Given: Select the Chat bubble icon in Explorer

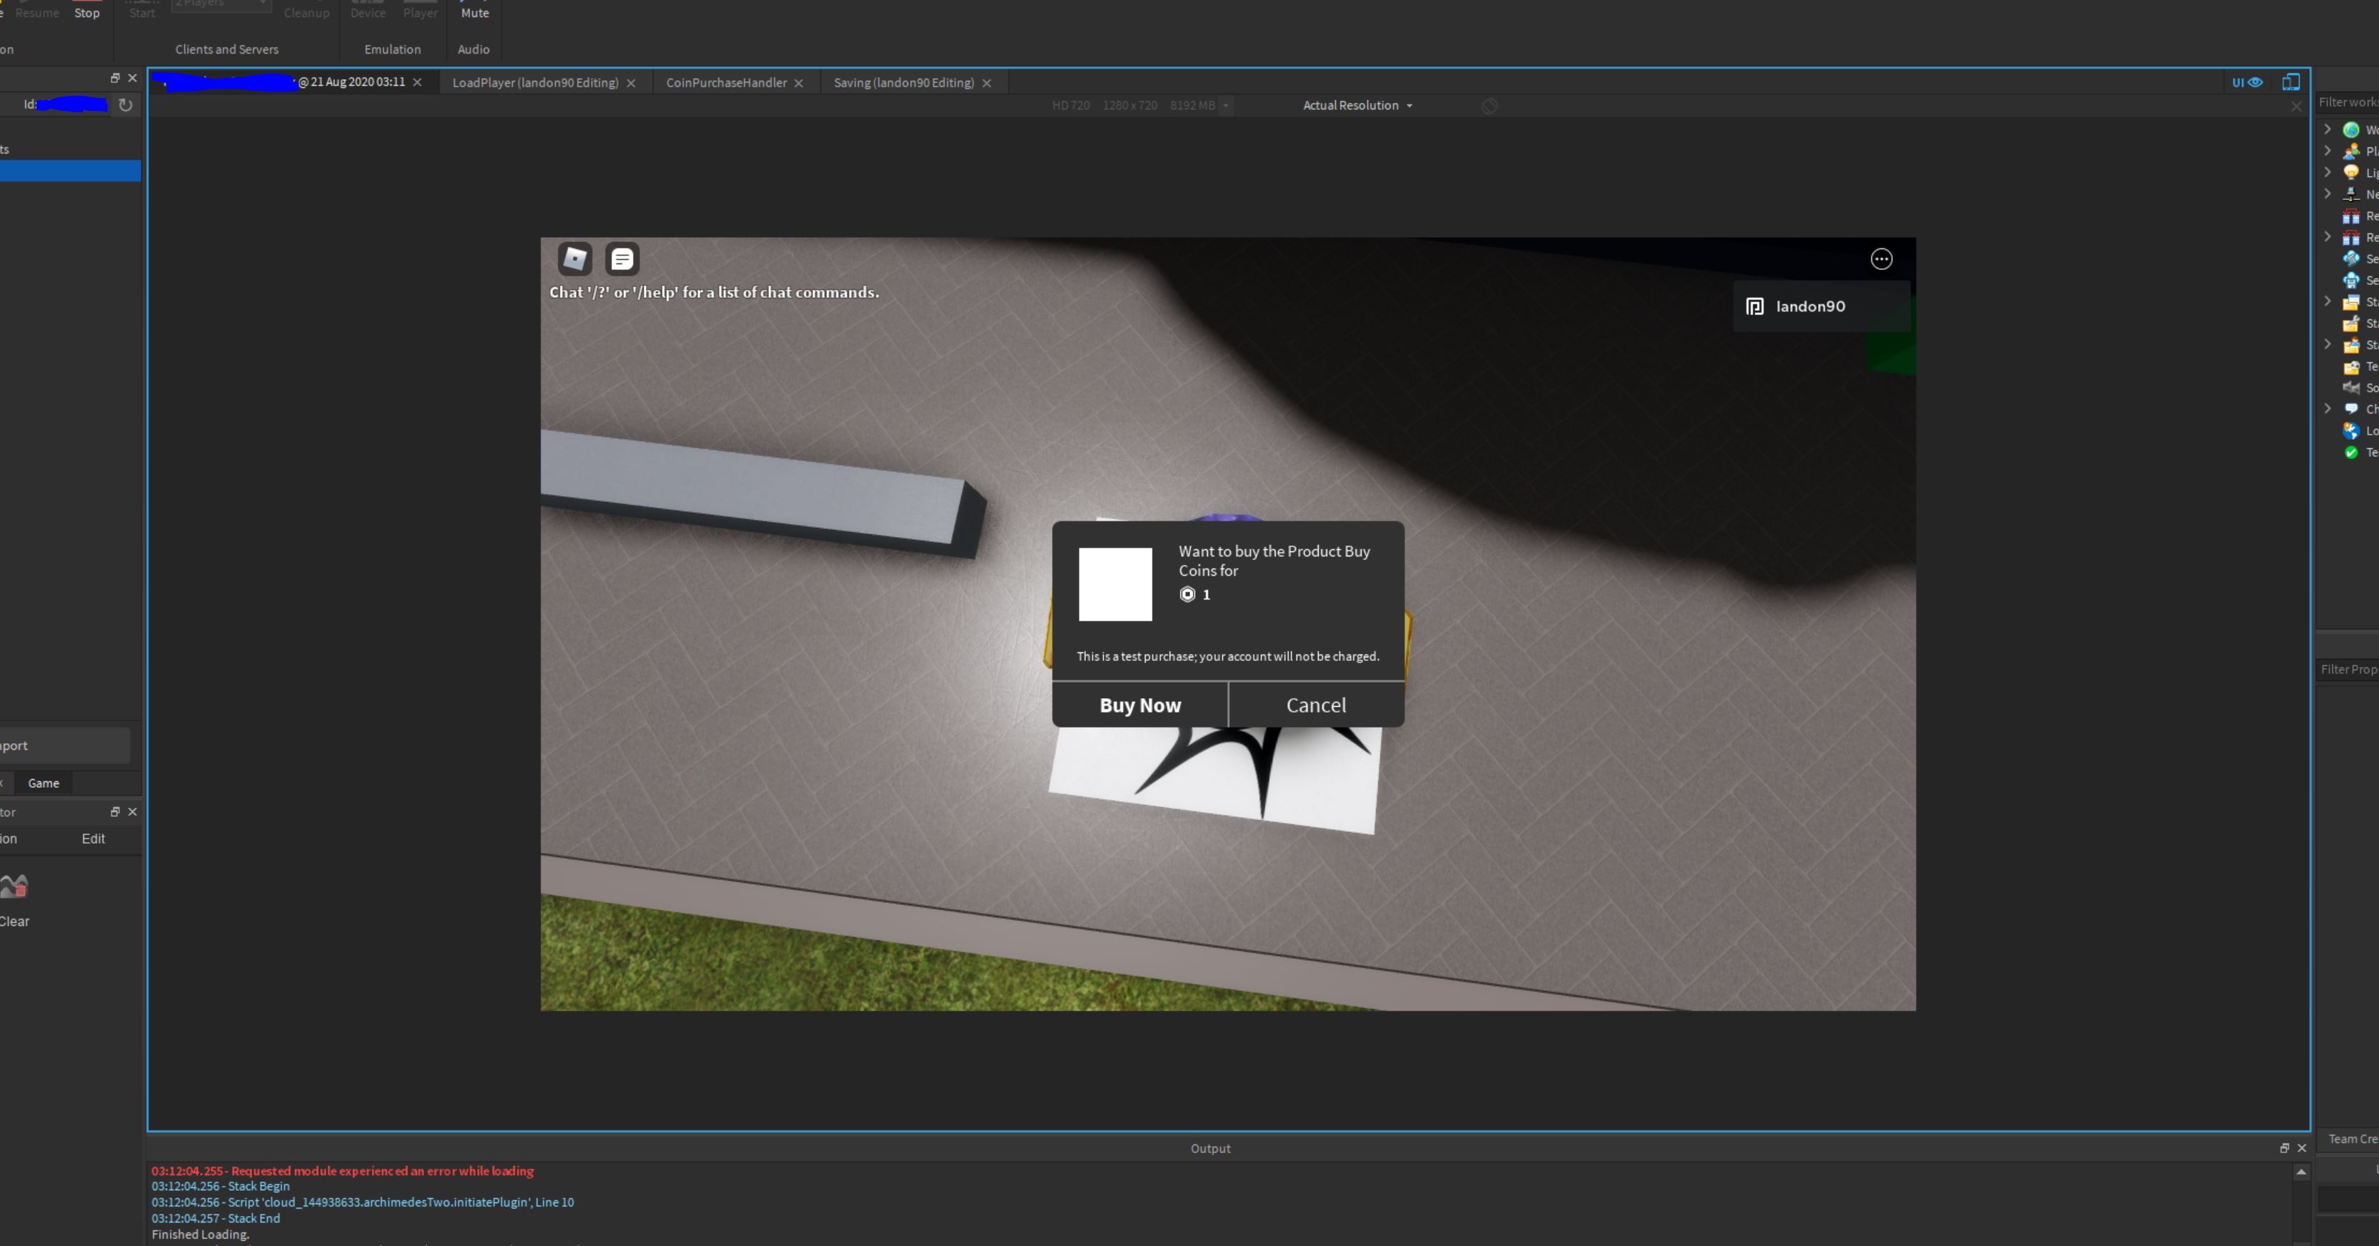Looking at the screenshot, I should (2350, 409).
